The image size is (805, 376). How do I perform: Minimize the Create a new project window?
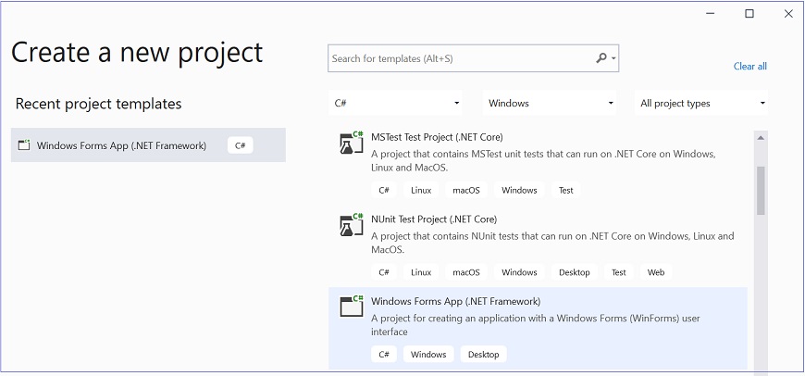(x=710, y=13)
